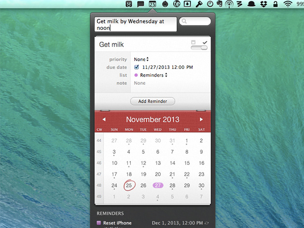Click in the Get milk entry text field

(136, 24)
